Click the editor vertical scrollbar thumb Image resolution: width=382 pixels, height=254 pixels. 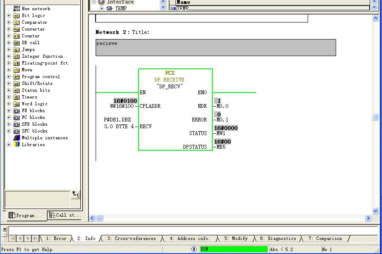[x=376, y=117]
